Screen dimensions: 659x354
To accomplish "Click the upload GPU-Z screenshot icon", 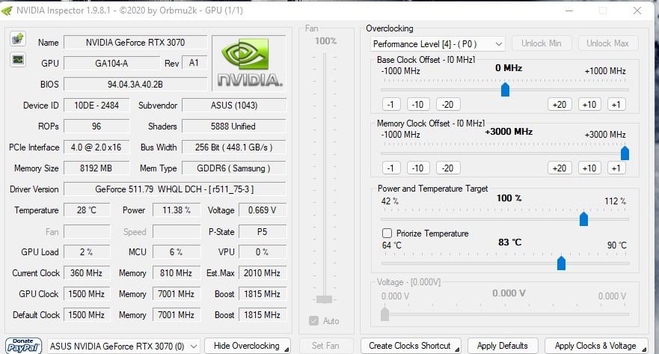I will pos(18,39).
